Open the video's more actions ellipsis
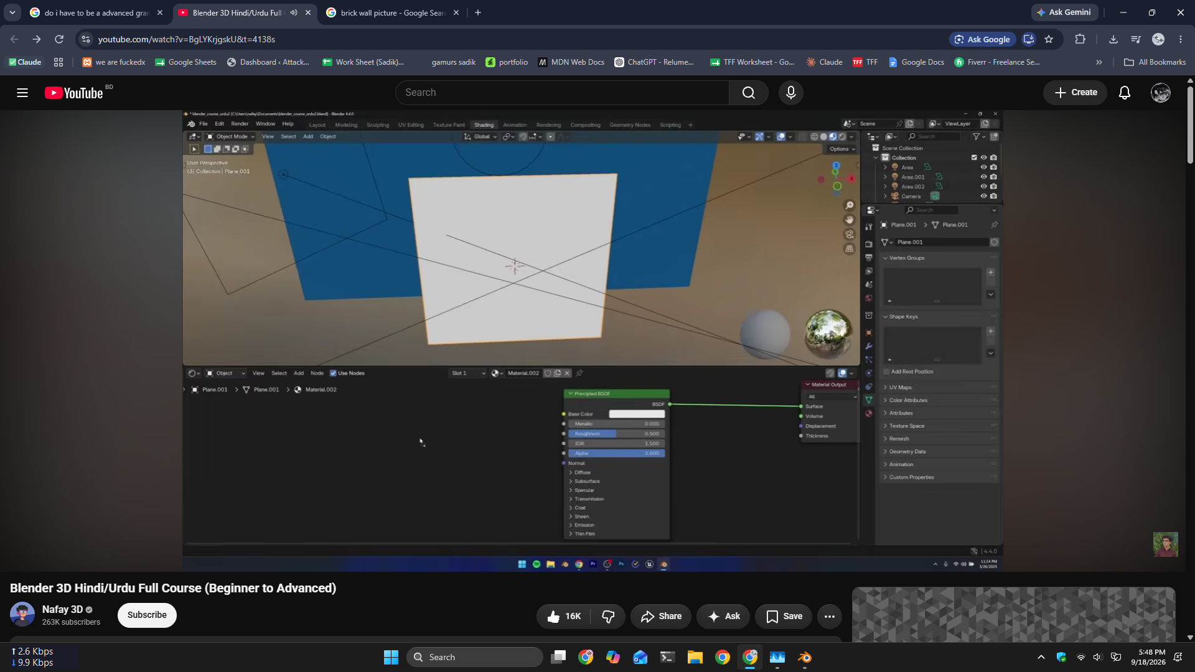1195x672 pixels. pyautogui.click(x=830, y=617)
